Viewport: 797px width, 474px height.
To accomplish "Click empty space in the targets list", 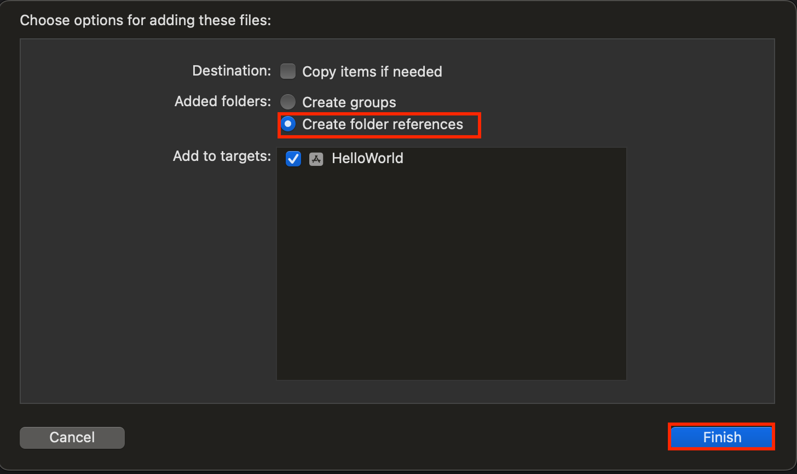I will (451, 285).
